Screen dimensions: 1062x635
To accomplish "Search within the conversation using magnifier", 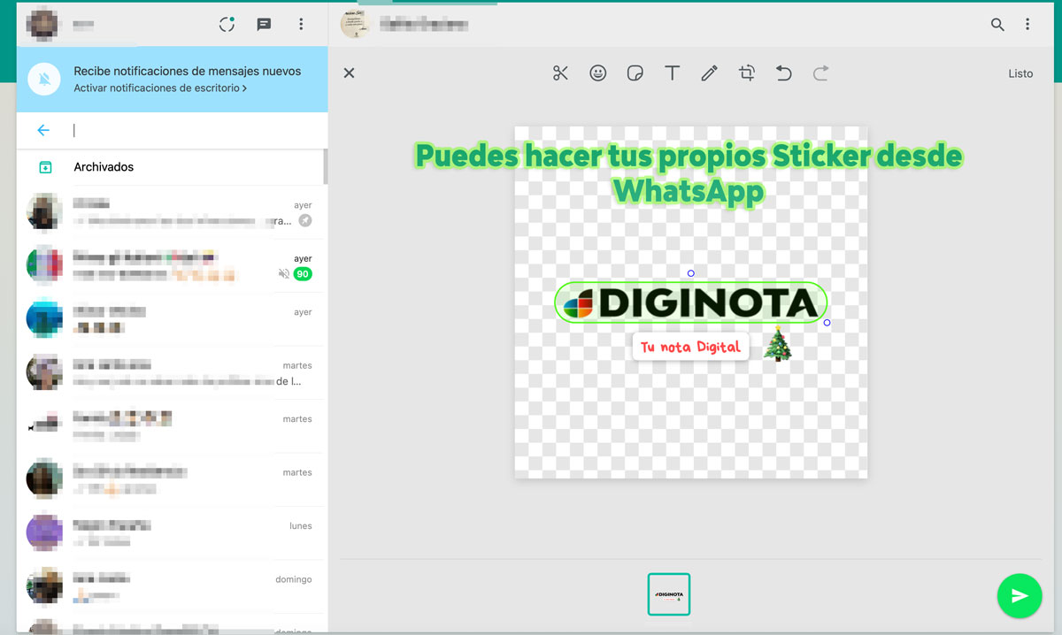I will click(997, 25).
